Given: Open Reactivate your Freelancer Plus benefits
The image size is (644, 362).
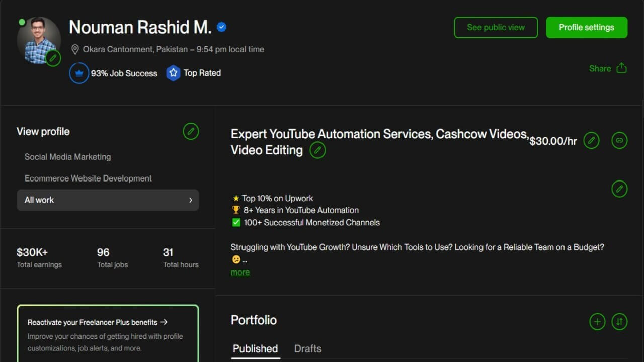Looking at the screenshot, I should coord(97,322).
